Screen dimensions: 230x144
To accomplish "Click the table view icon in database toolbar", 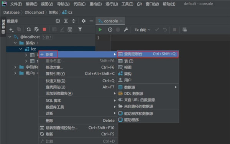I will coord(54,29).
